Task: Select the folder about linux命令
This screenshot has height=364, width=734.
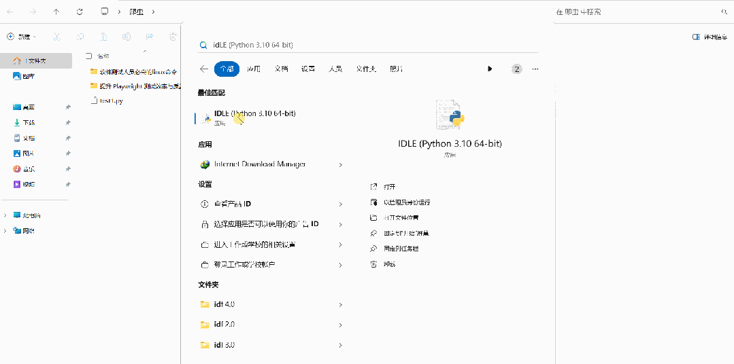Action: tap(134, 71)
